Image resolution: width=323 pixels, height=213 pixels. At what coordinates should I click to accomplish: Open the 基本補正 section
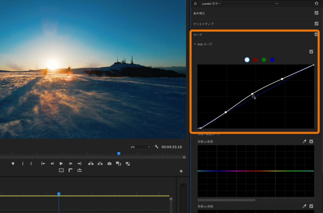[x=199, y=13]
